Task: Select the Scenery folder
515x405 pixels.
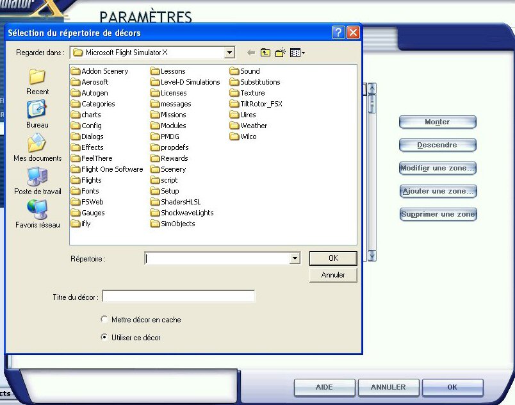Action: pos(168,169)
